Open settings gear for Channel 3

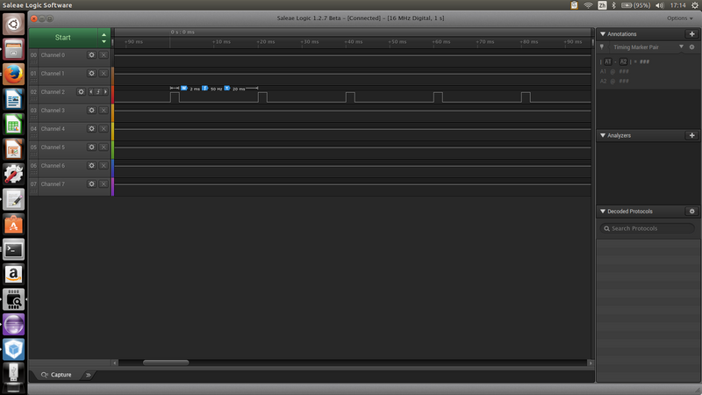91,111
